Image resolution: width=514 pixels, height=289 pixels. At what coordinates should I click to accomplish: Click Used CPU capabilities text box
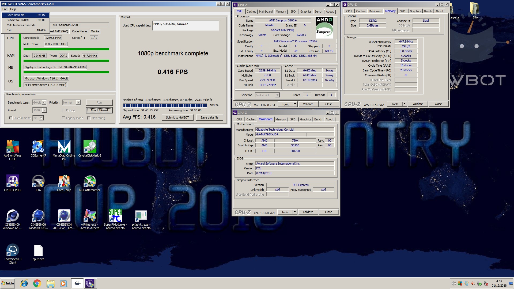186,26
